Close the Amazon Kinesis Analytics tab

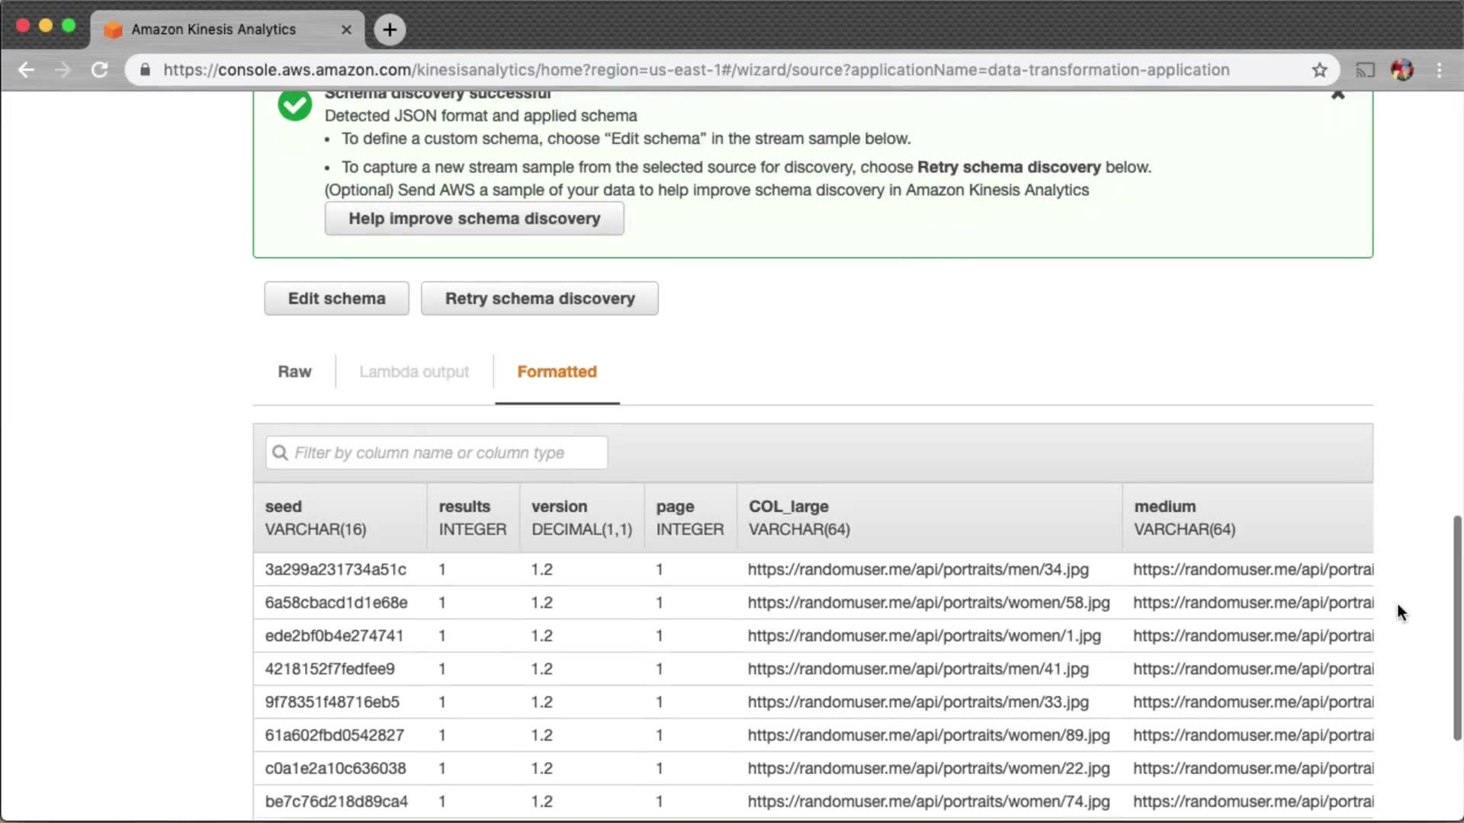pyautogui.click(x=346, y=30)
